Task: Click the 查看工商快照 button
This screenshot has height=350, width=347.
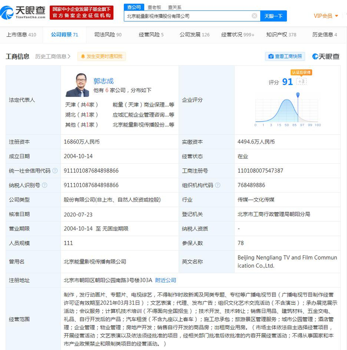Action: (x=285, y=57)
